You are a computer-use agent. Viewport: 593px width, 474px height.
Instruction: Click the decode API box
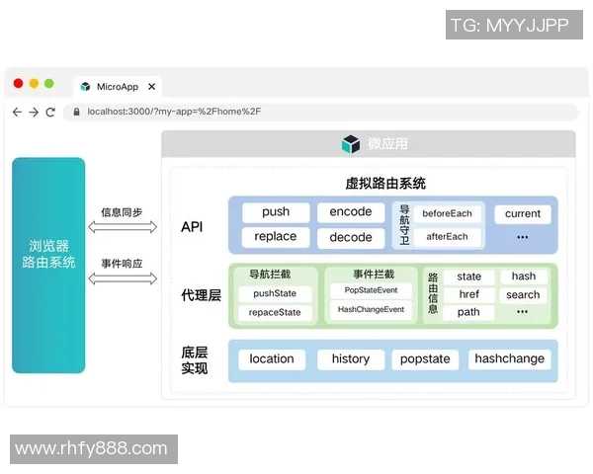pyautogui.click(x=351, y=237)
